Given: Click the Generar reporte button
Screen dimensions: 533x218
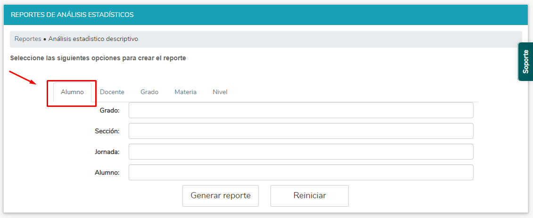Looking at the screenshot, I should [x=221, y=195].
